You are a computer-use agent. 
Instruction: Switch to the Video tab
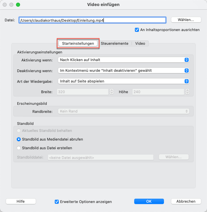(x=140, y=43)
